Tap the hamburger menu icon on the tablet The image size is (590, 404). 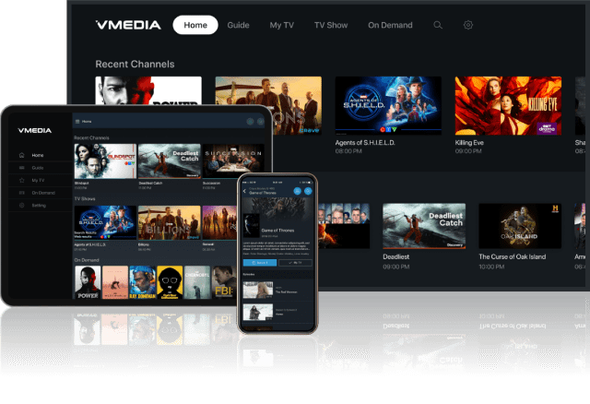tap(77, 122)
